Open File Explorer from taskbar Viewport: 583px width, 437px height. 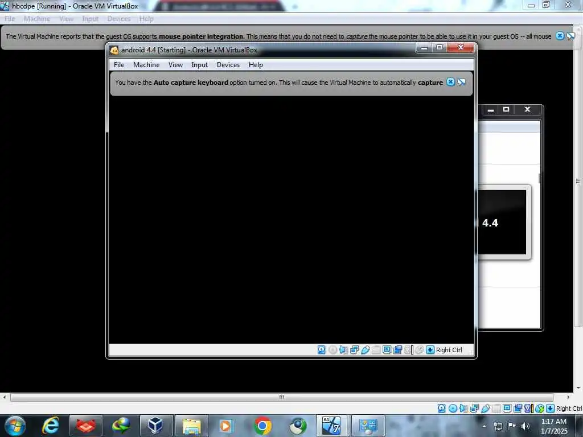pos(191,426)
